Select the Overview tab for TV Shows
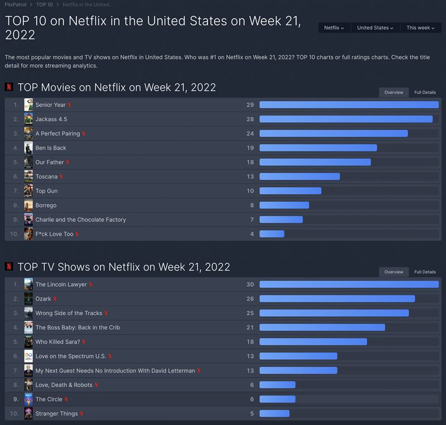446x425 pixels. (x=394, y=272)
